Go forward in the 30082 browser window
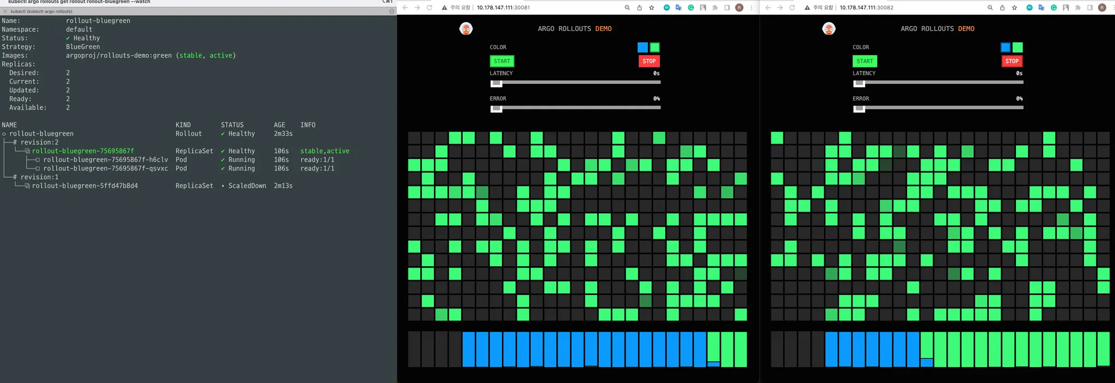 pyautogui.click(x=780, y=8)
